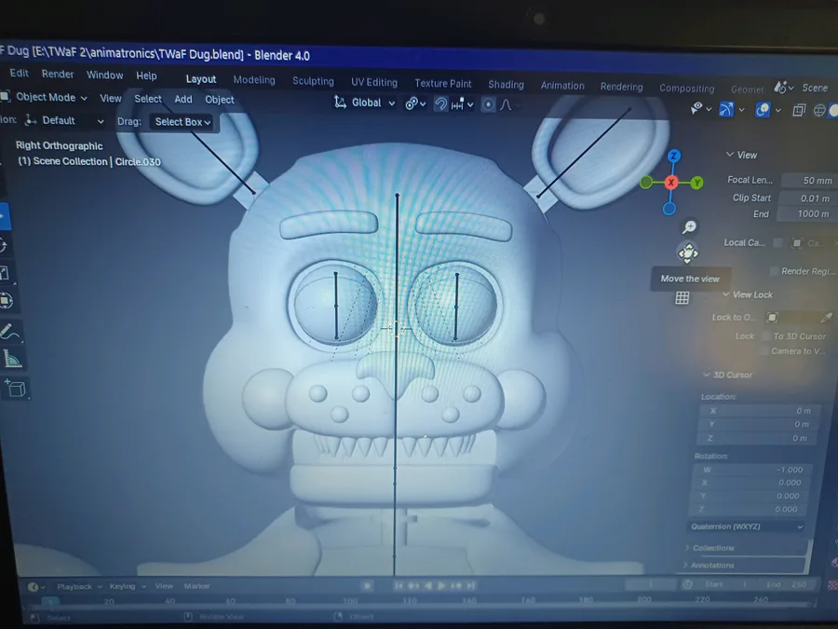Enable the Render Region checkbox
The height and width of the screenshot is (629, 838).
(x=774, y=271)
